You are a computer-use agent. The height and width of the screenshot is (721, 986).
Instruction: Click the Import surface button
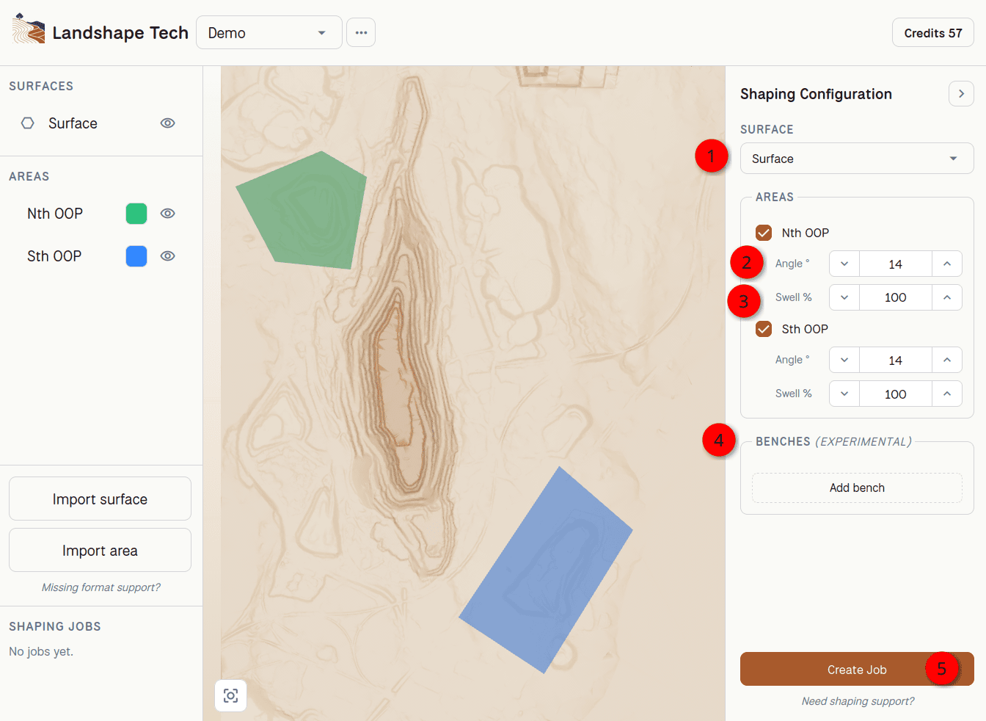[100, 499]
